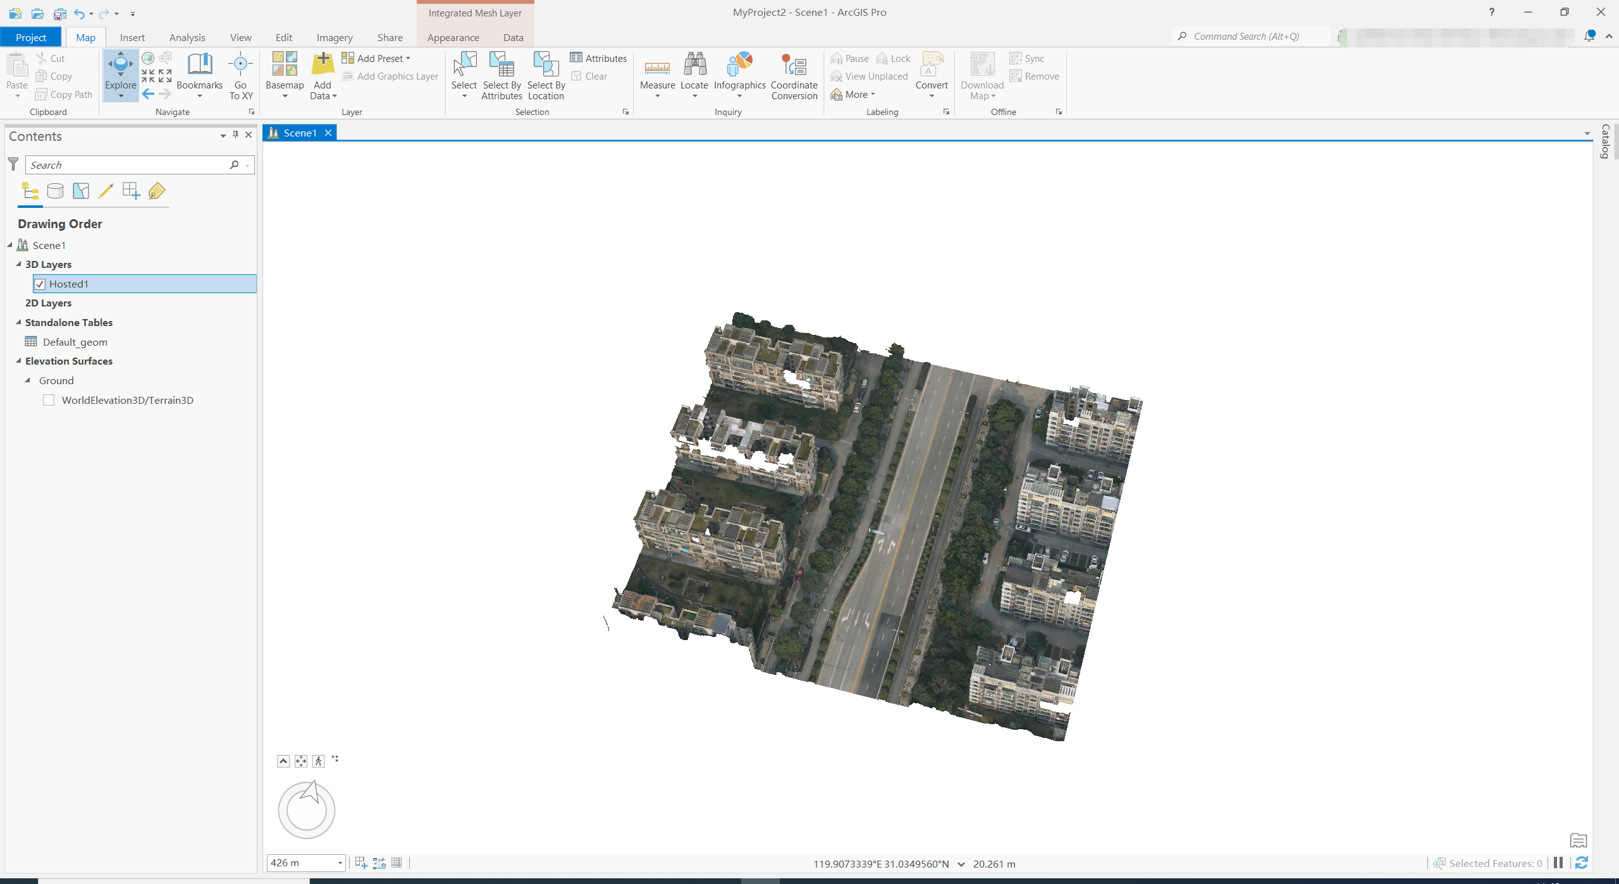Open the Appearance tab for mesh layer

453,37
